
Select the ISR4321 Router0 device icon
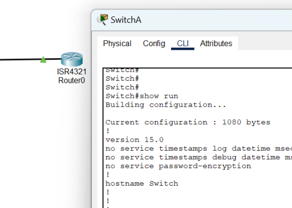72,59
